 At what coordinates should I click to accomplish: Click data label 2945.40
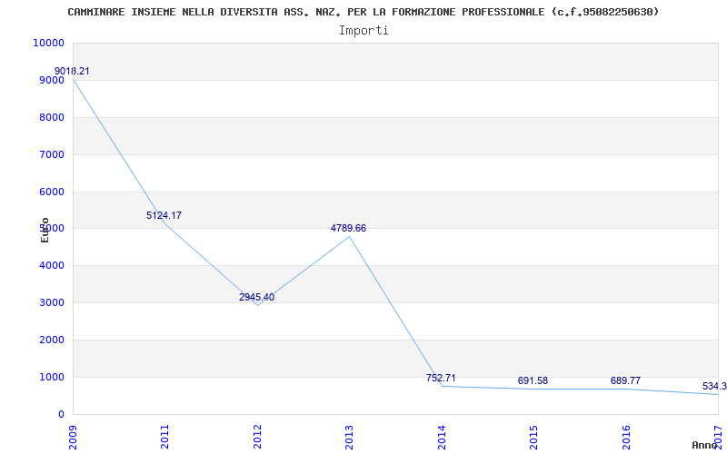(256, 298)
